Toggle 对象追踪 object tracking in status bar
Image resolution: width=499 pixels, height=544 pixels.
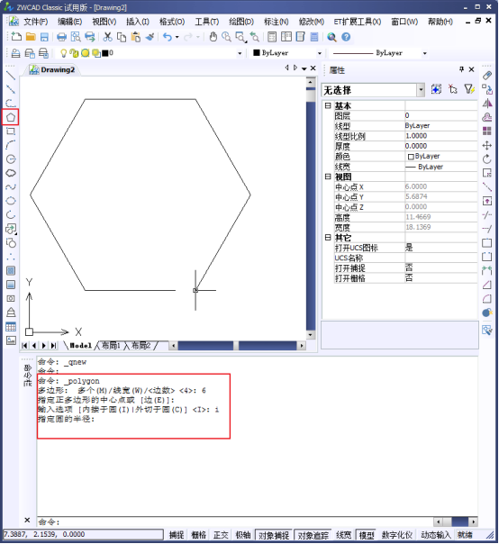tap(313, 535)
